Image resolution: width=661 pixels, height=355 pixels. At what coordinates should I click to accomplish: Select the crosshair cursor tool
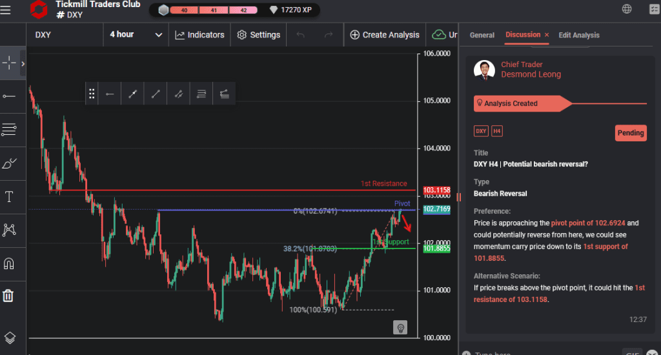tap(9, 63)
